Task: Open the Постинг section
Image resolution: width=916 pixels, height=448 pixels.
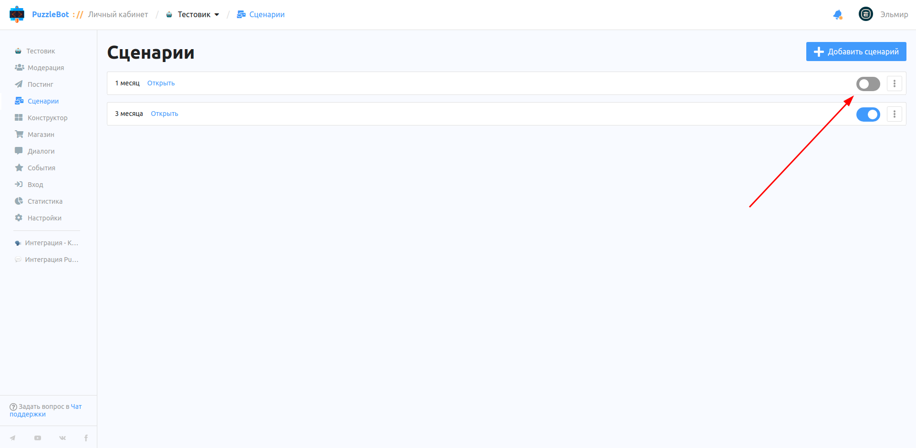Action: [x=41, y=84]
